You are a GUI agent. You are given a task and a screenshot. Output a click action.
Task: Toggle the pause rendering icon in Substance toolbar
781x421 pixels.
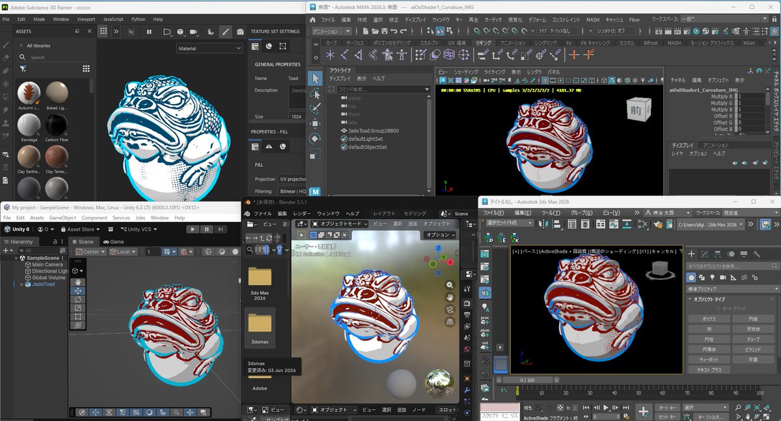[x=149, y=31]
